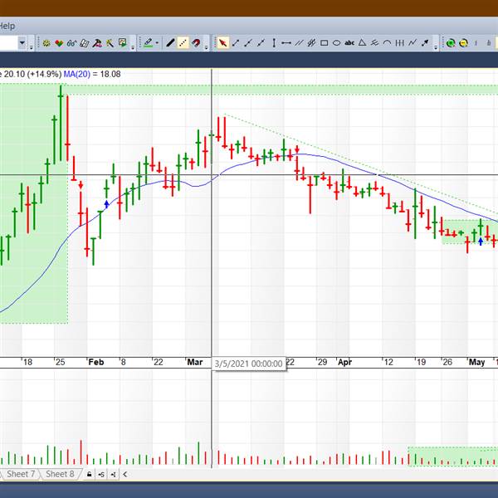The width and height of the screenshot is (498, 498).
Task: Select the arrow pointer tool
Action: point(222,43)
